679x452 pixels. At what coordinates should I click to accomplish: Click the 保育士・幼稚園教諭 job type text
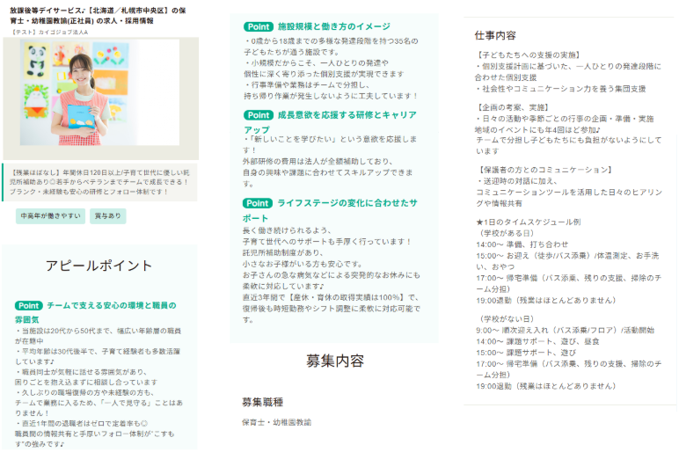(276, 423)
